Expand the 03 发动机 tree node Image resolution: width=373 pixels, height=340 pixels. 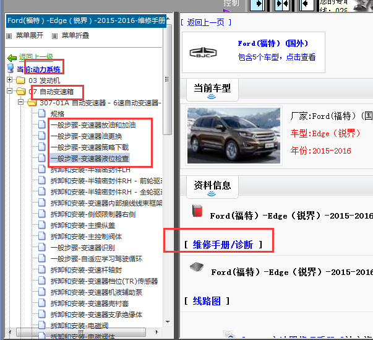[9, 80]
